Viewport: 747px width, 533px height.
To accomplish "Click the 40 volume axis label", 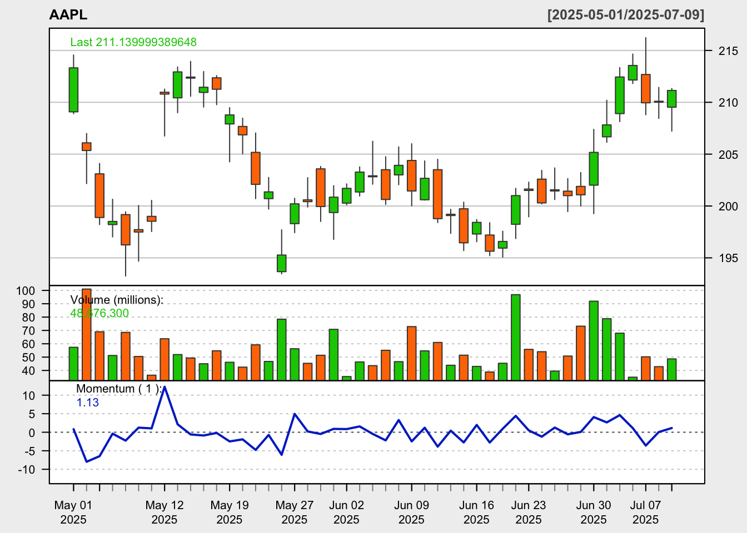I will tap(29, 371).
